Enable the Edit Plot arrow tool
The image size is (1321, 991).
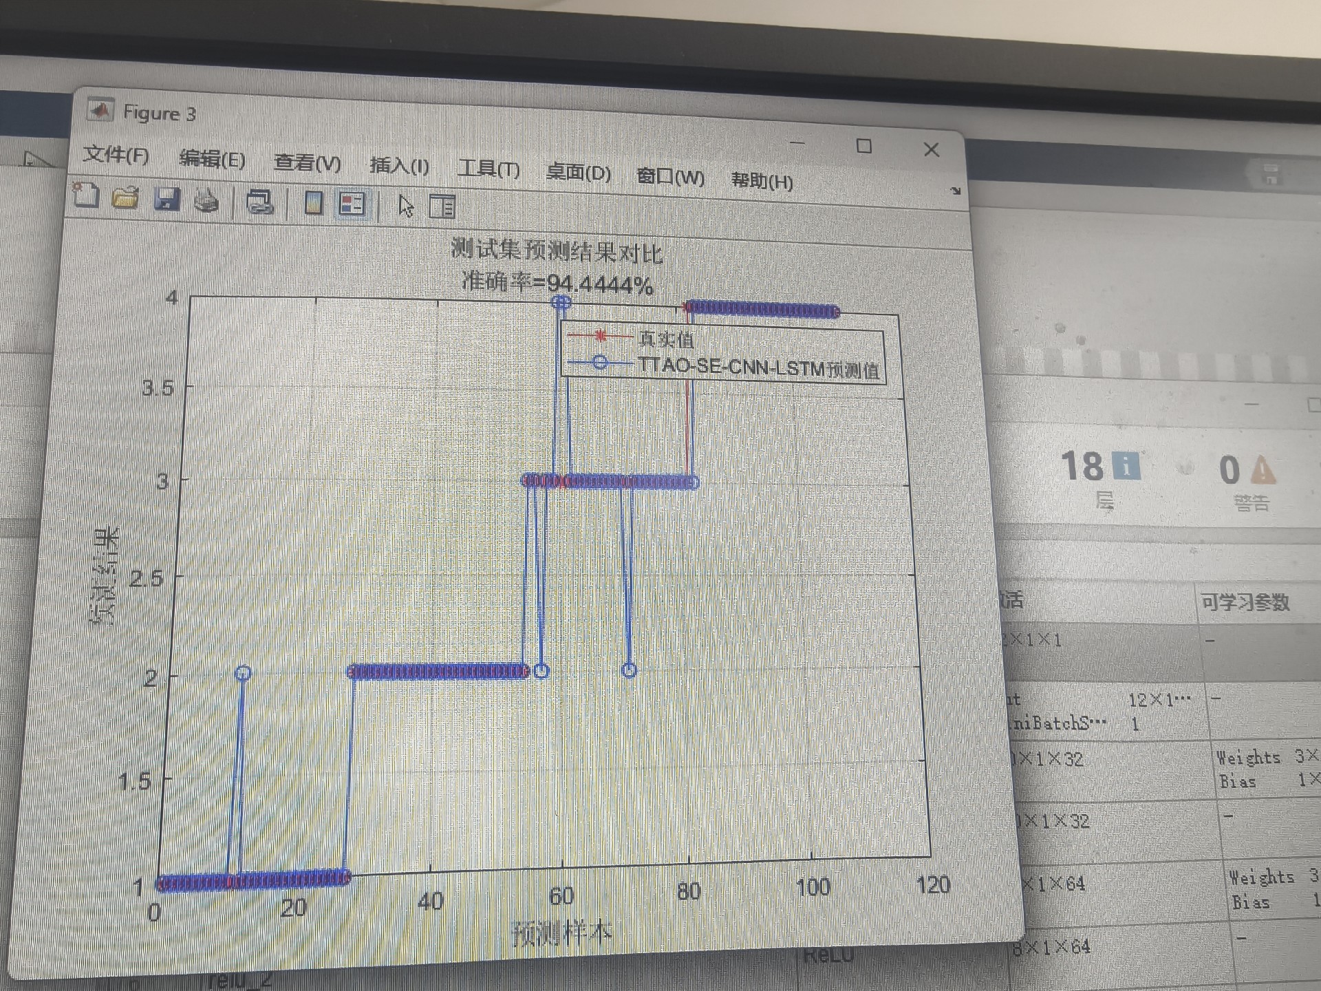[406, 206]
